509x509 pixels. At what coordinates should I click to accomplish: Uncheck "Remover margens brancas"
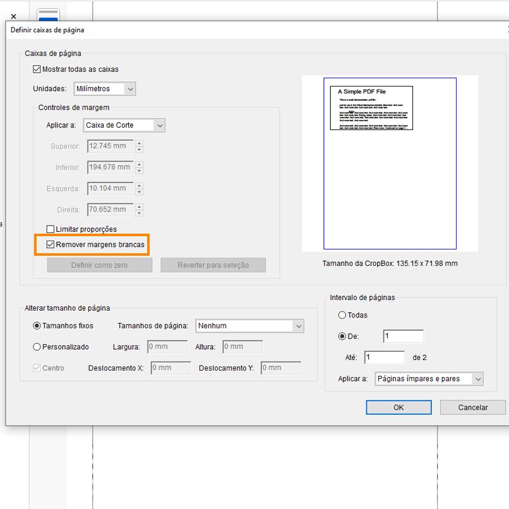coord(50,244)
